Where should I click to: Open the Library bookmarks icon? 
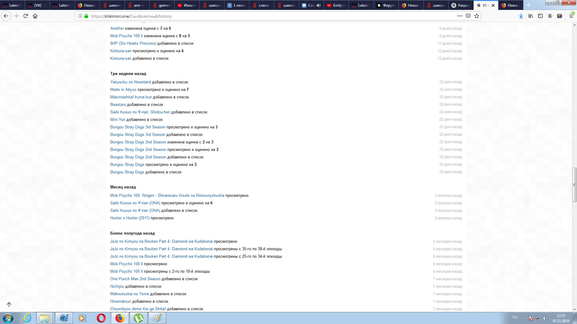531,16
